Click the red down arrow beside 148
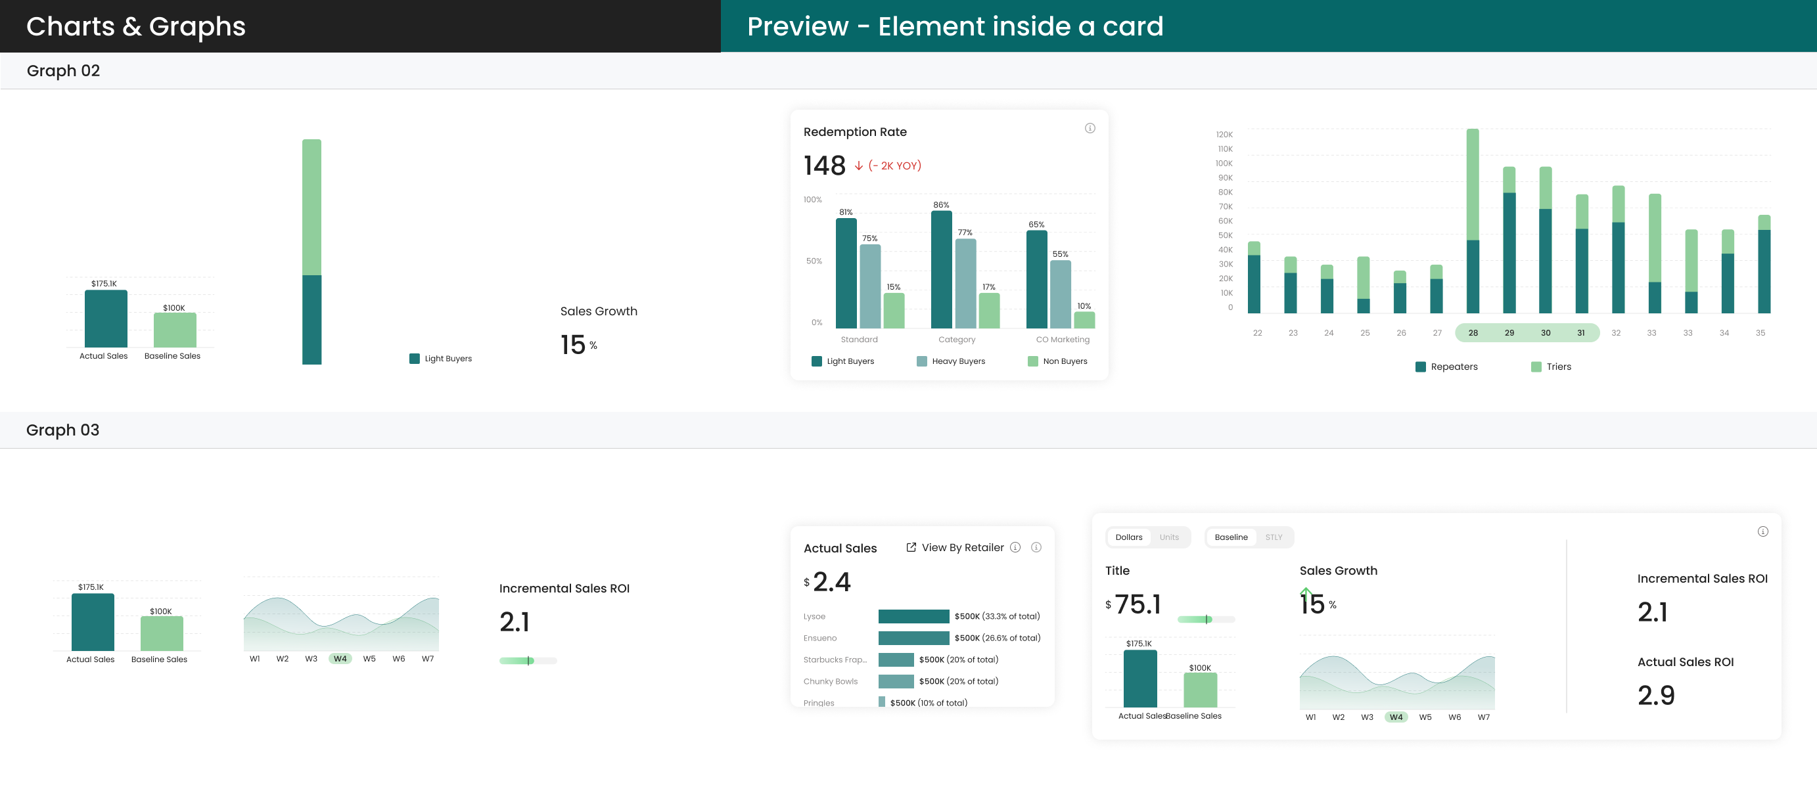 click(858, 166)
